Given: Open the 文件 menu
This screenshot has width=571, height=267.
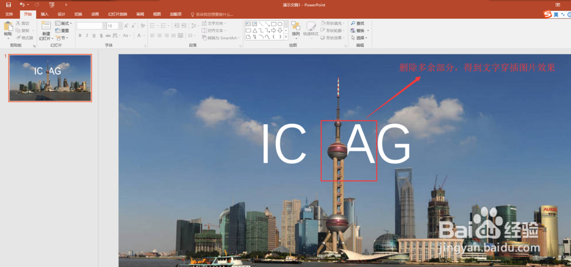Looking at the screenshot, I should pos(9,14).
